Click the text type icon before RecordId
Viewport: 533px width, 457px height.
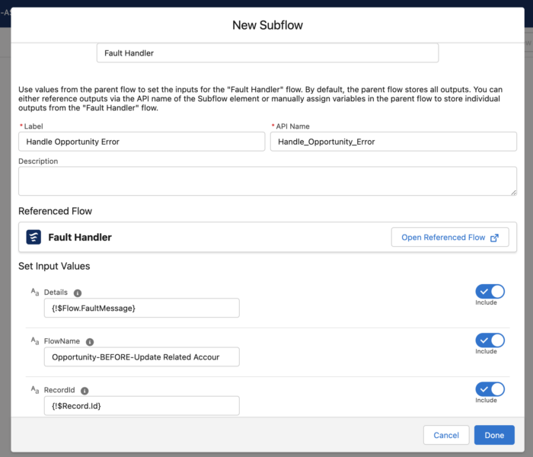(x=34, y=390)
